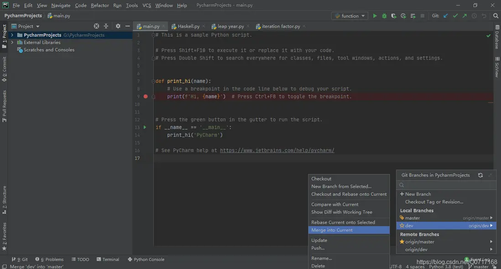Toggle favorite star on dev branch

[402, 226]
